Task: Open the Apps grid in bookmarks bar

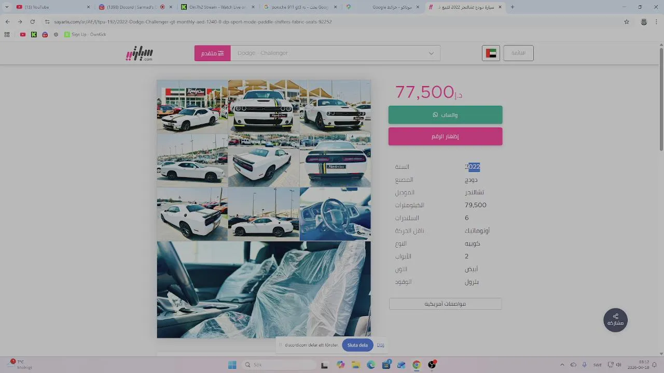Action: [x=7, y=34]
